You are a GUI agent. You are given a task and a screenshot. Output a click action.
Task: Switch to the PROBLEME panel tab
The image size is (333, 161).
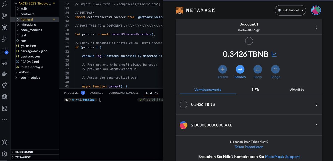click(71, 93)
